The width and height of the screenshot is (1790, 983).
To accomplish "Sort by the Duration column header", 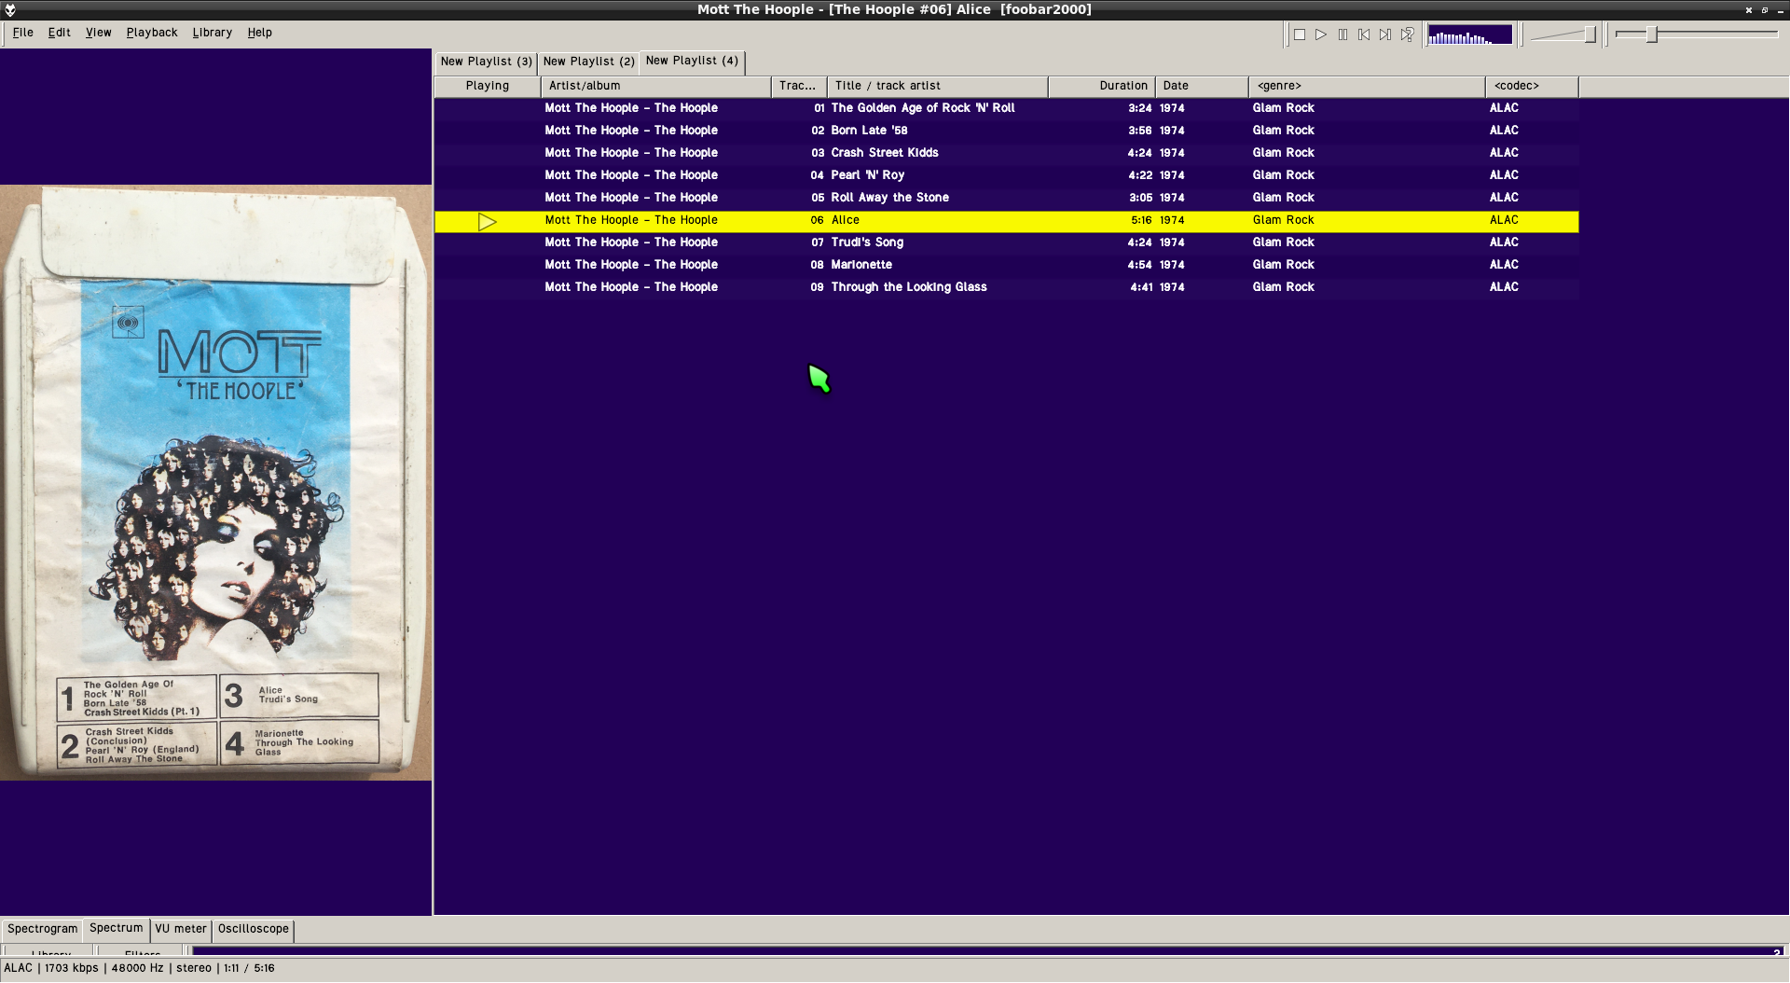I will (1102, 86).
